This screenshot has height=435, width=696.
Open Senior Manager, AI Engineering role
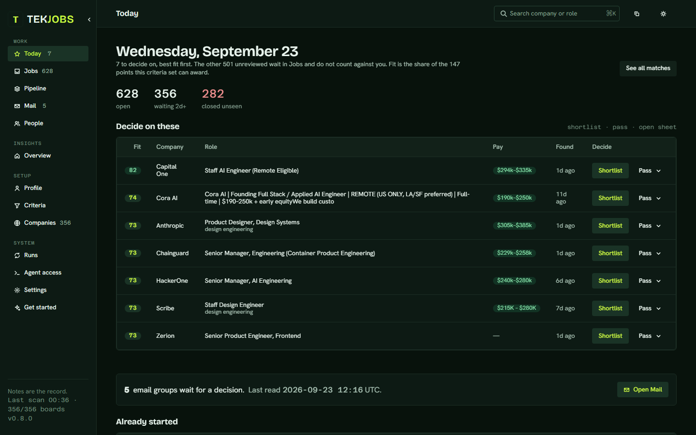(x=248, y=281)
